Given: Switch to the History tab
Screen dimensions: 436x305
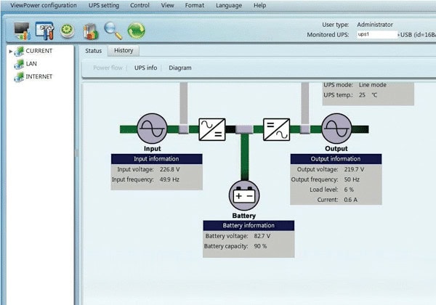Looking at the screenshot, I should click(124, 51).
